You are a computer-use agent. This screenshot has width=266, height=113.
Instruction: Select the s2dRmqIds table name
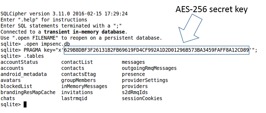point(135,93)
